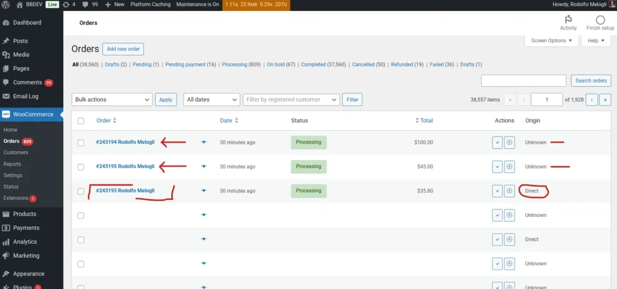Open Products in the sidebar menu
Screen dimensions: 617x289
click(x=25, y=214)
